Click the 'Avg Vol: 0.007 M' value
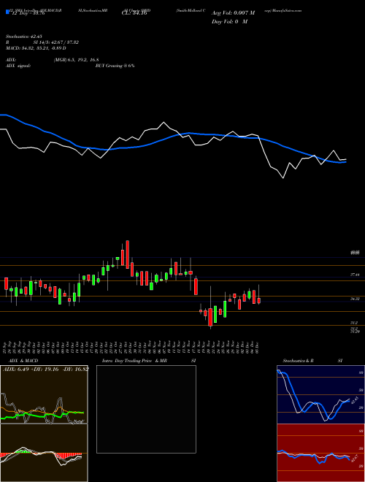The height and width of the screenshot is (482, 365). click(x=233, y=13)
